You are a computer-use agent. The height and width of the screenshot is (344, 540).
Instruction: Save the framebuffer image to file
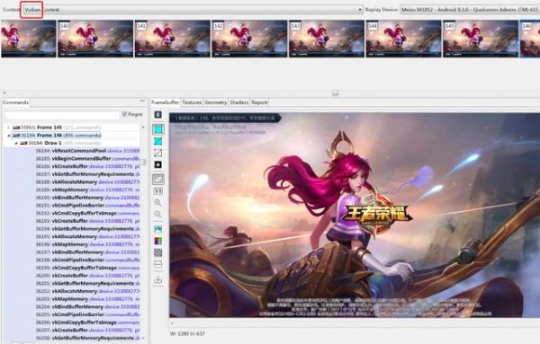158,279
